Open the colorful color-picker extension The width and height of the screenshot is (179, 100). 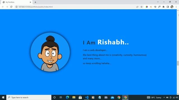coord(147,7)
